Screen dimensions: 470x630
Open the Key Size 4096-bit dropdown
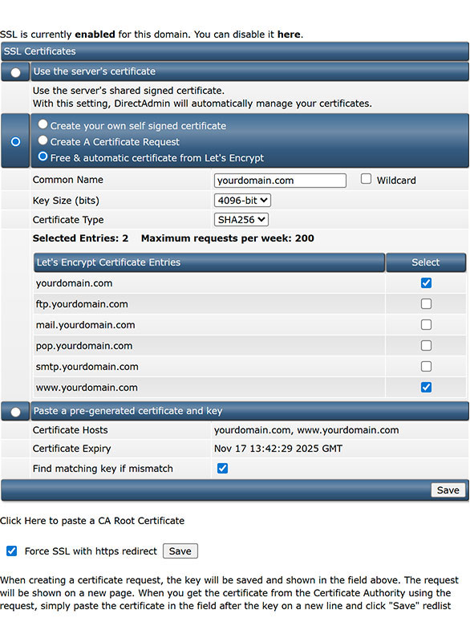[242, 200]
